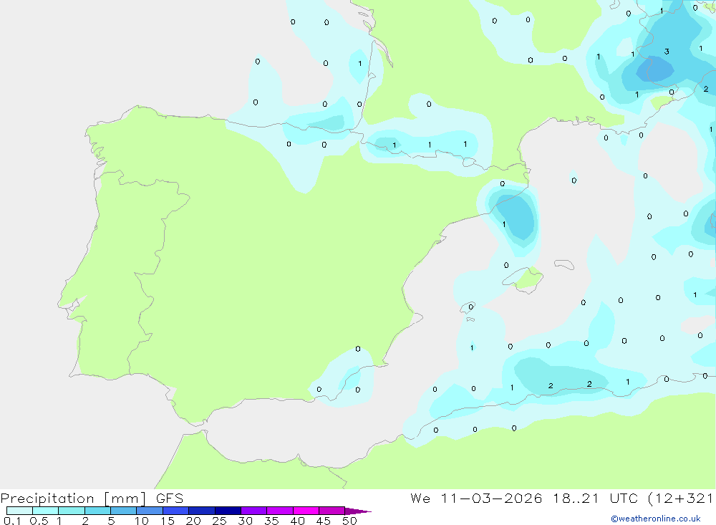The height and width of the screenshot is (525, 716).
Task: Pick the legend swatch between 10 and 15
Action: coord(150,511)
